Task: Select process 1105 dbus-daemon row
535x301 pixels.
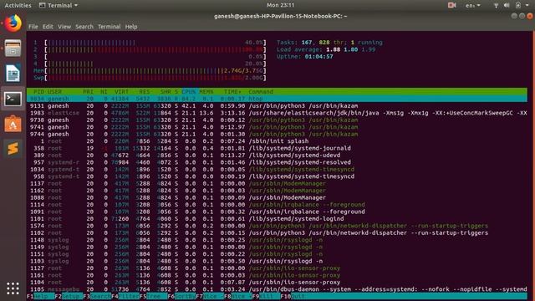Action: (x=277, y=289)
